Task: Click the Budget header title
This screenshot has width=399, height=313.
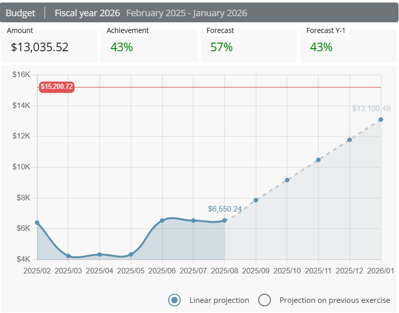Action: pyautogui.click(x=20, y=13)
